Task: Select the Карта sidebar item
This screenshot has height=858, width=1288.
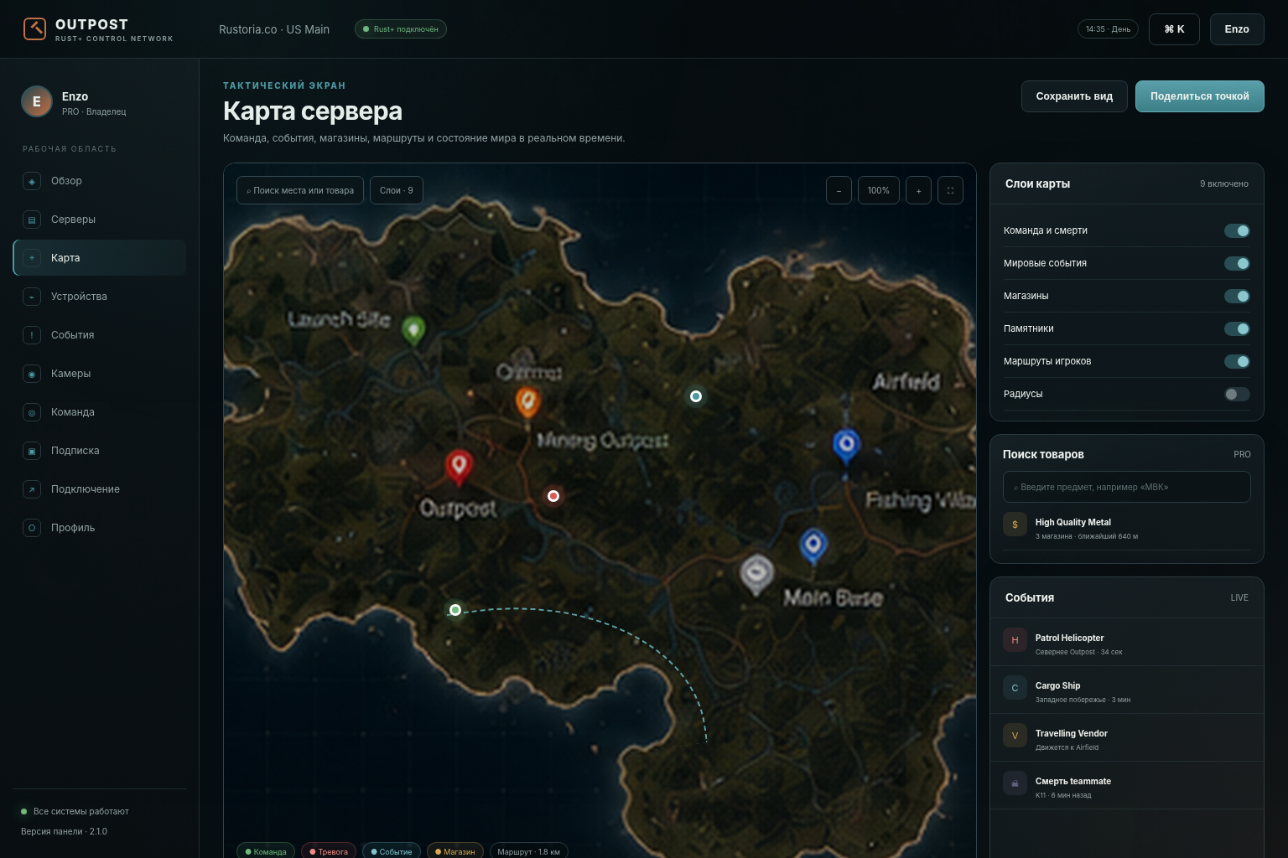Action: click(x=100, y=258)
